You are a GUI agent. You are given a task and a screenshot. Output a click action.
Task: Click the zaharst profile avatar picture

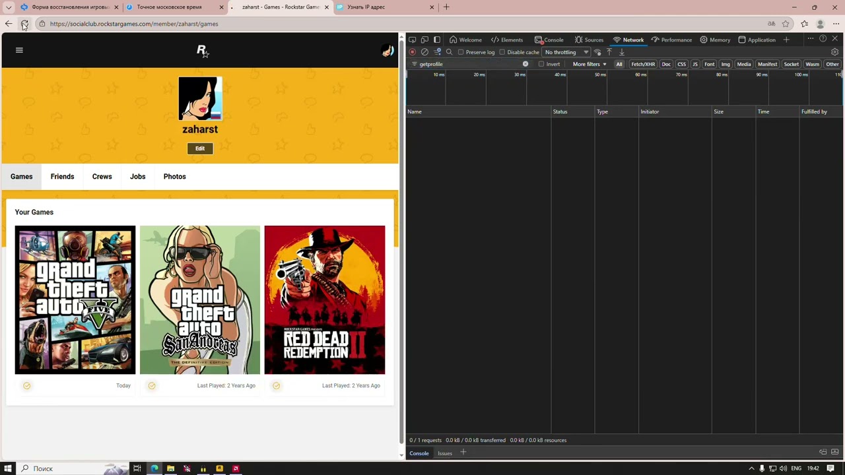[200, 99]
